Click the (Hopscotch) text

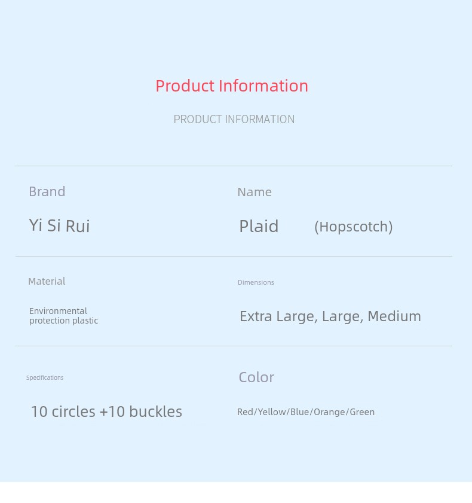354,227
